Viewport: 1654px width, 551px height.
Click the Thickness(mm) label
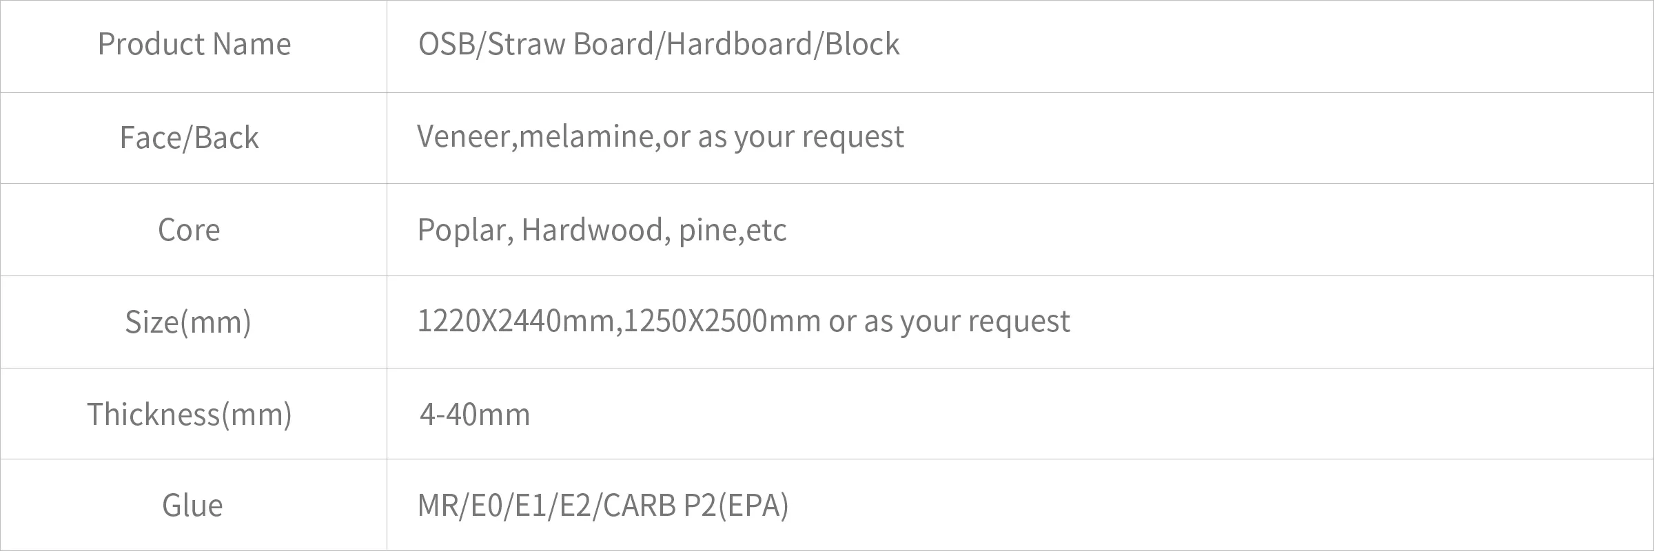coord(190,414)
